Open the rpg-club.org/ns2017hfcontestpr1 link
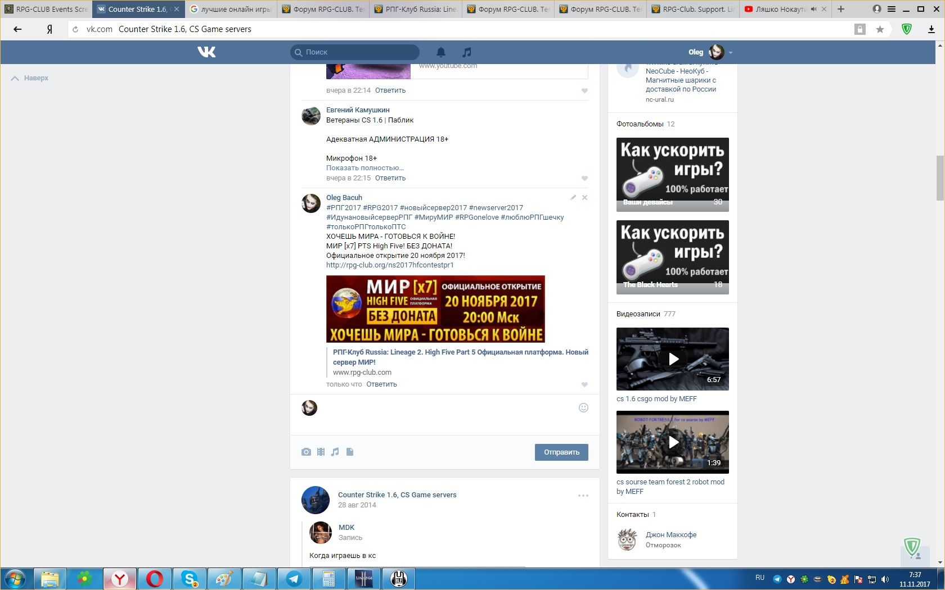This screenshot has height=590, width=945. point(390,265)
